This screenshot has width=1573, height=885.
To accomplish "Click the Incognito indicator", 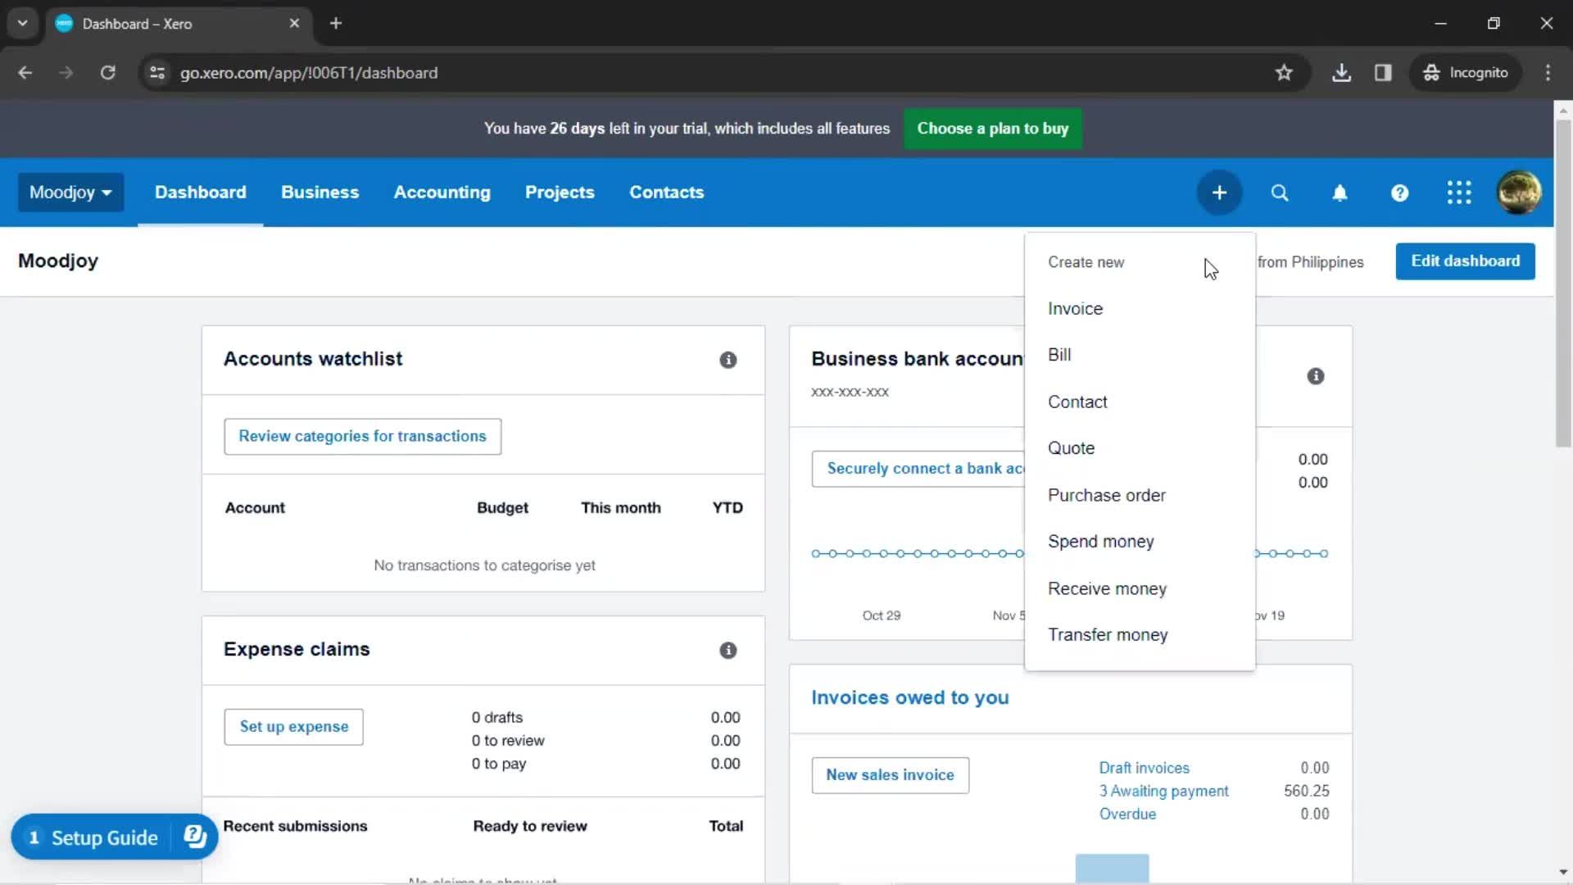I will [x=1465, y=73].
